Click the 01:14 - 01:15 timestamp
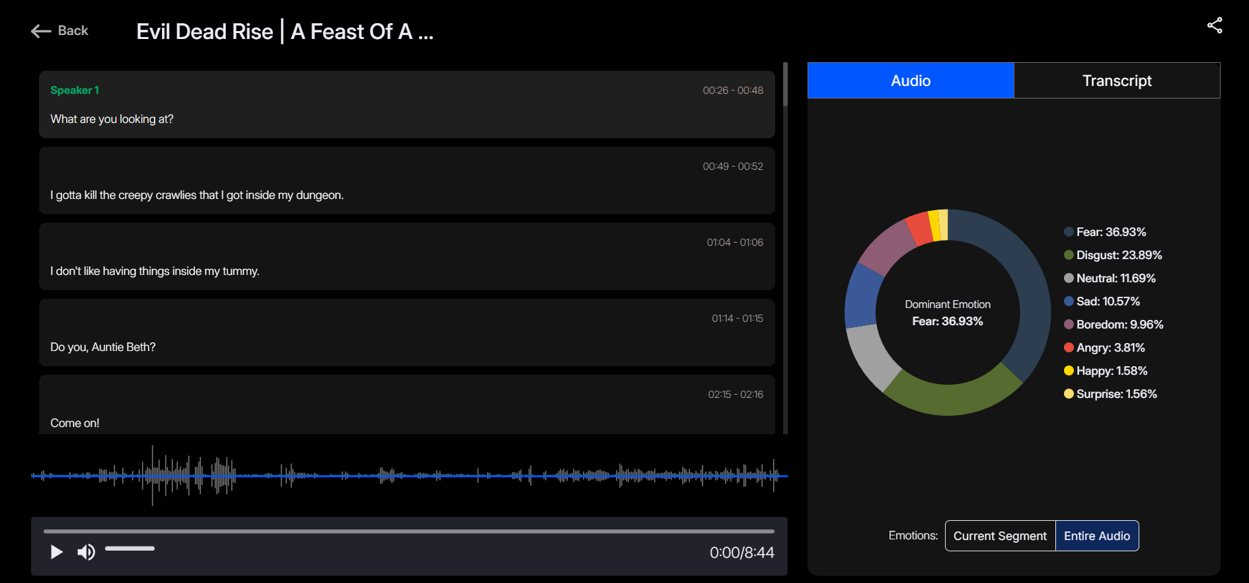1249x583 pixels. (x=738, y=318)
